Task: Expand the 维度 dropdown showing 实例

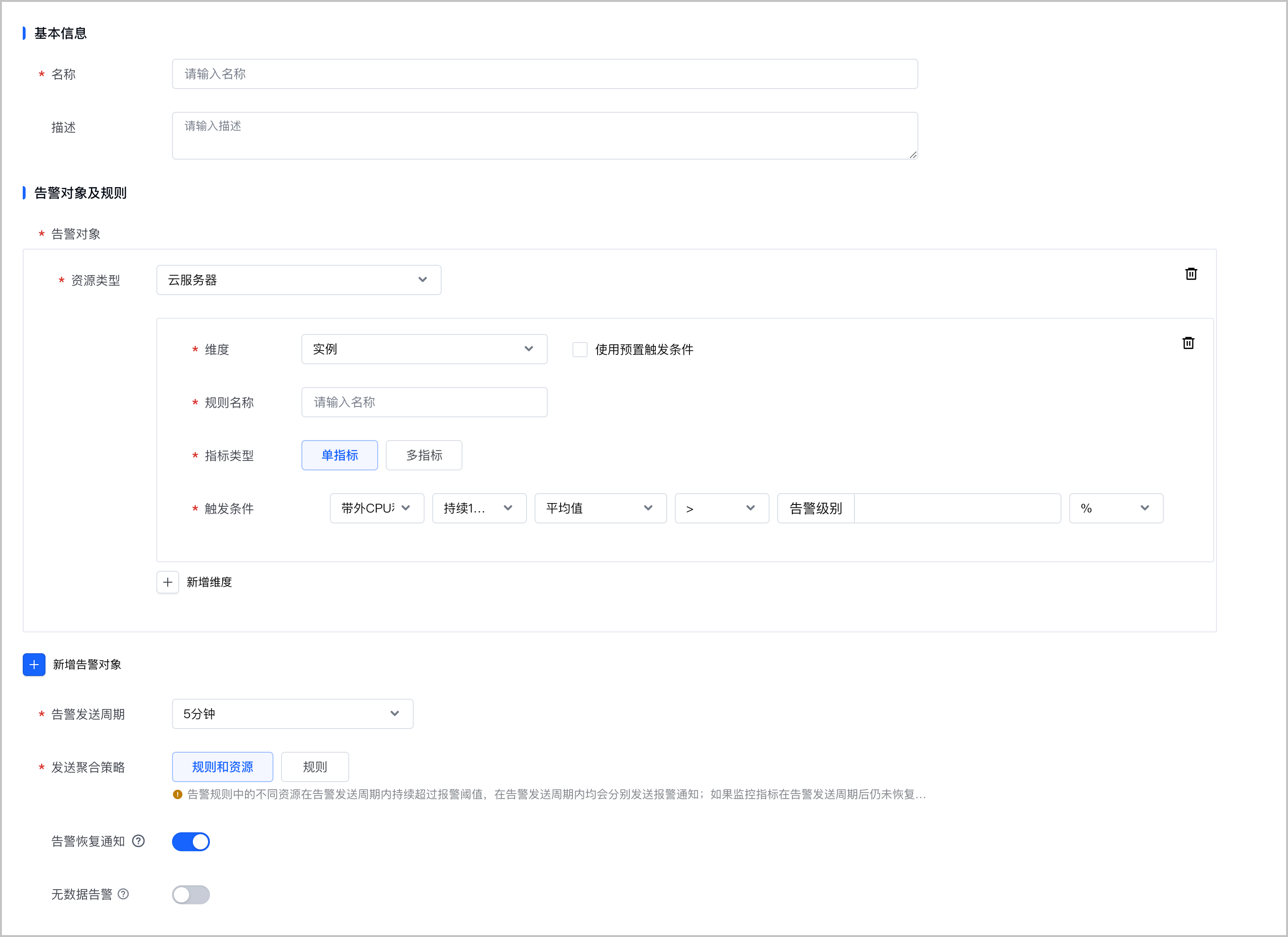Action: [424, 349]
